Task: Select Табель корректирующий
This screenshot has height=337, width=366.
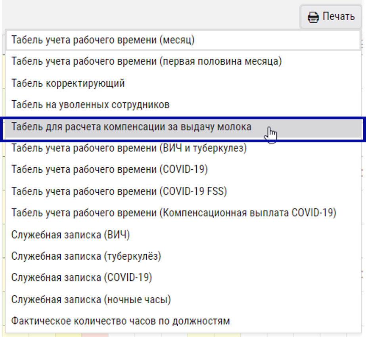Action: 68,83
